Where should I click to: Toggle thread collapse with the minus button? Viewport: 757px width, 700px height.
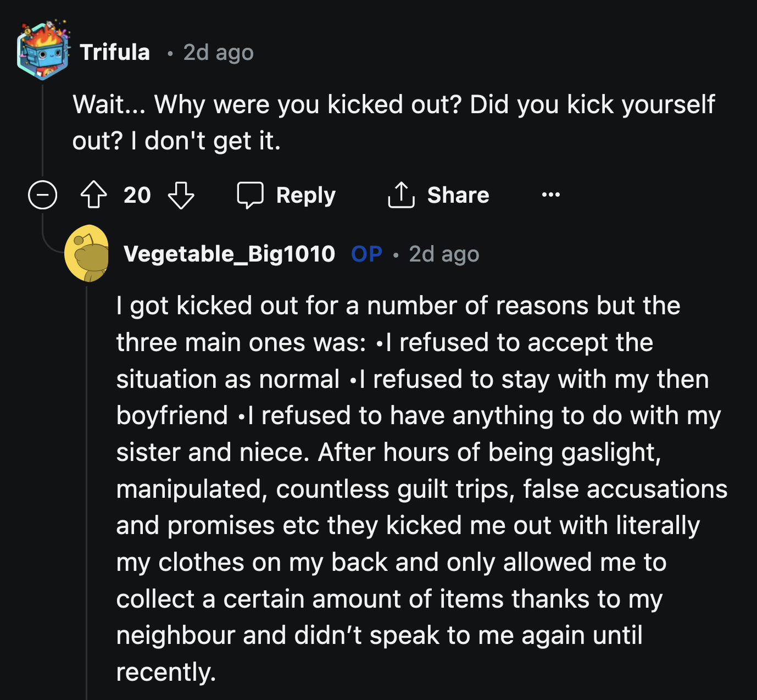[x=42, y=196]
